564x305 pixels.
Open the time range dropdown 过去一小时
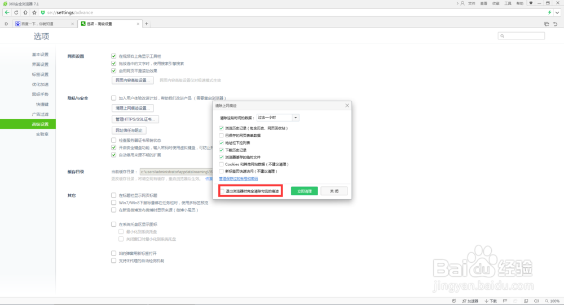tap(277, 118)
